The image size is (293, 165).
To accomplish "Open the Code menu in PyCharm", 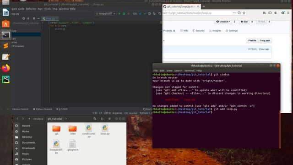I will pos(21,9).
